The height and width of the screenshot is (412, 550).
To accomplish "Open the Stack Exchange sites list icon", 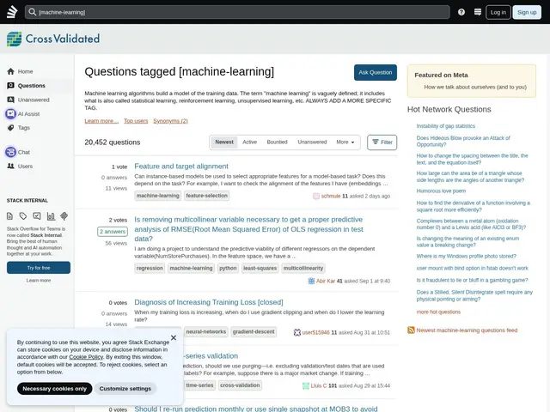I will tap(478, 12).
